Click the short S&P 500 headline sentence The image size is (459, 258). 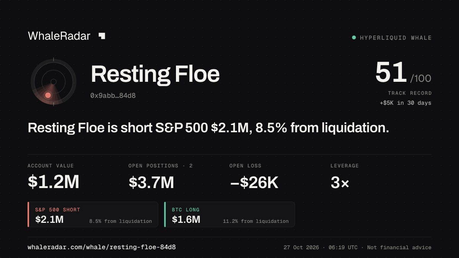pyautogui.click(x=208, y=128)
